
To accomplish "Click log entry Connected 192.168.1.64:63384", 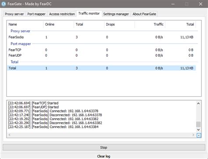I will click(53, 127).
